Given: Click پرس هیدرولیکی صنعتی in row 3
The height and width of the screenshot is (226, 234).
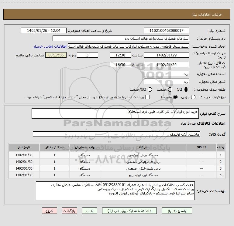Looking at the screenshot, I should click(143, 168).
